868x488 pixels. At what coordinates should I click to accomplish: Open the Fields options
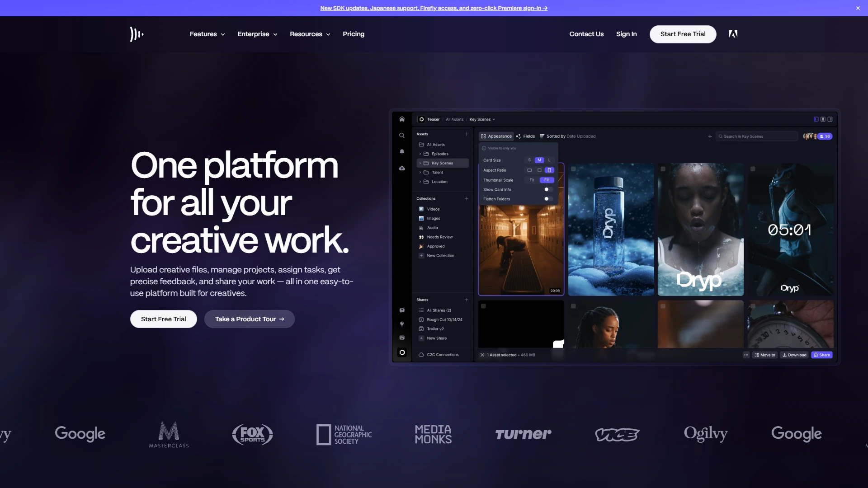coord(525,136)
